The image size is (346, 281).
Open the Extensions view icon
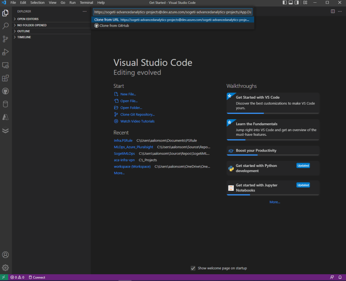point(5,78)
